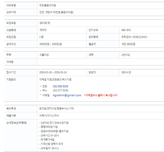Image resolution: width=164 pixels, height=152 pixels.
Task: Click the 자격증 row label
Action: (x=10, y=62)
